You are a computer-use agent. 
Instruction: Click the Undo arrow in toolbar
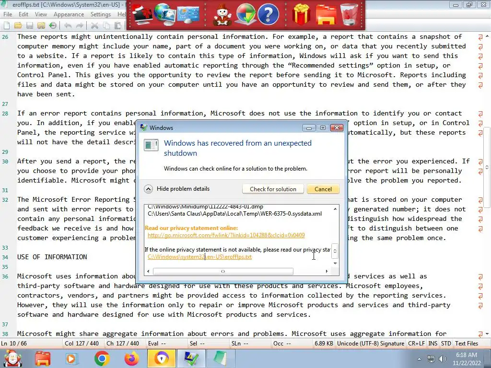(68, 25)
